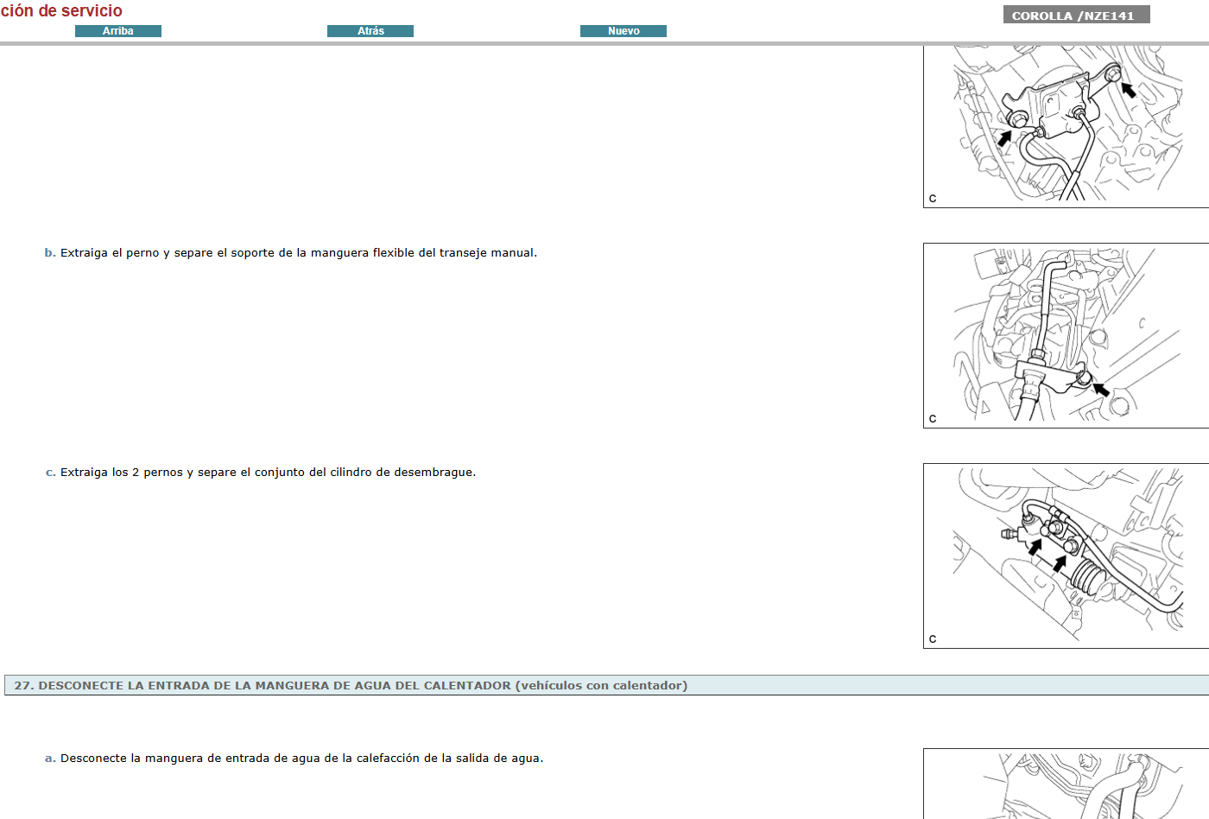Screen dimensions: 1209x819
Task: Click step a text about calefacción hose
Action: coord(301,759)
